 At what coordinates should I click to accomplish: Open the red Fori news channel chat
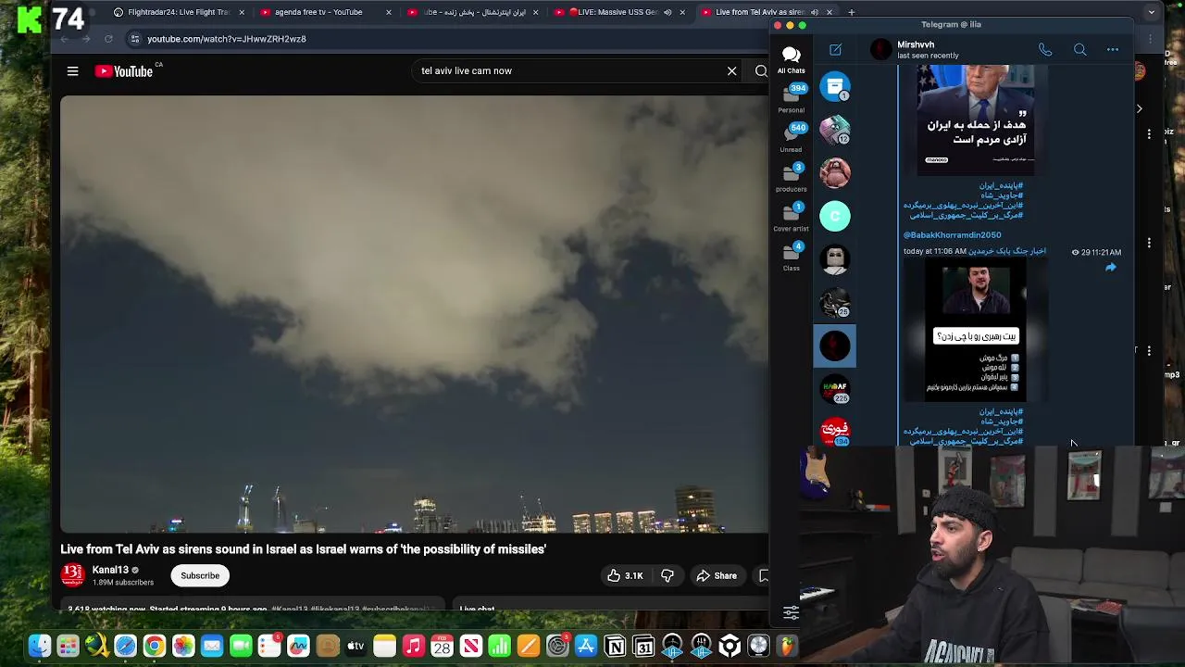pyautogui.click(x=835, y=431)
